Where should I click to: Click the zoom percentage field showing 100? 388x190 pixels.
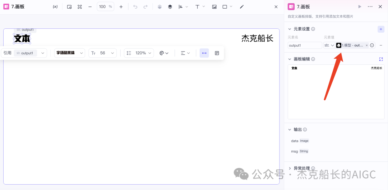point(105,7)
